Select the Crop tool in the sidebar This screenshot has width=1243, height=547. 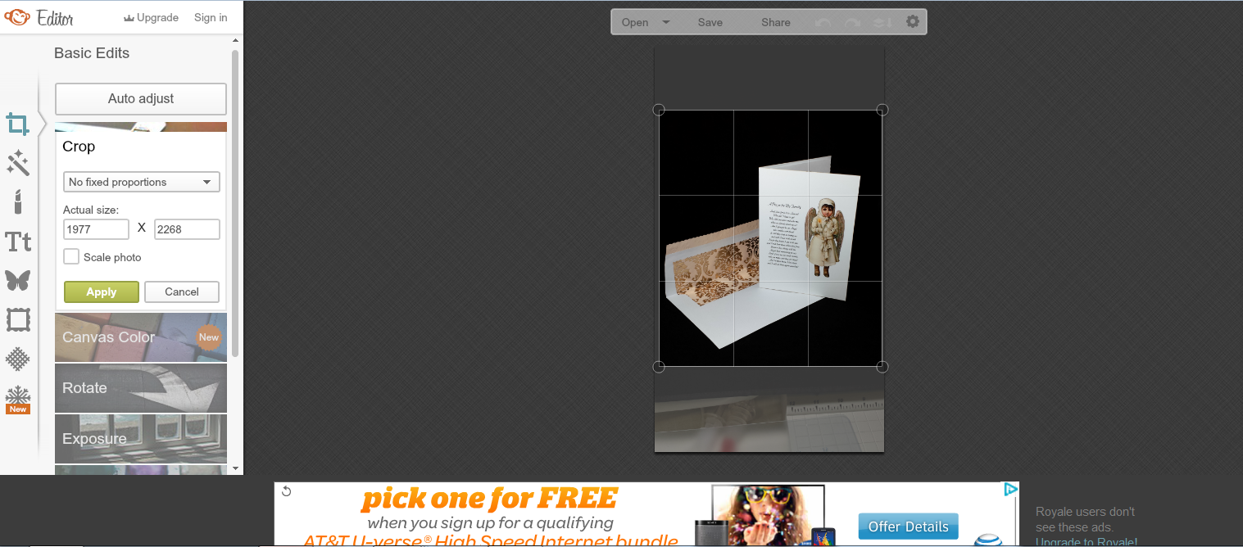coord(18,124)
